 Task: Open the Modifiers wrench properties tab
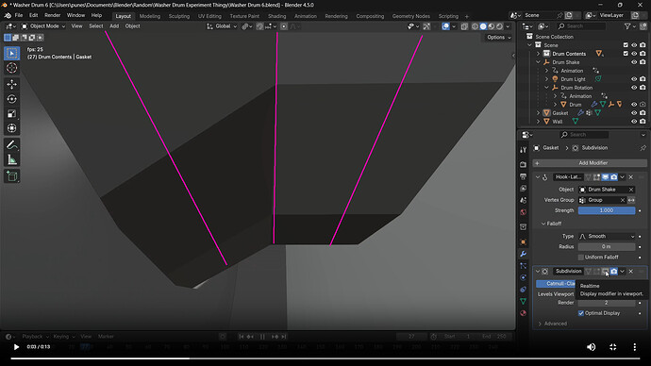(523, 254)
